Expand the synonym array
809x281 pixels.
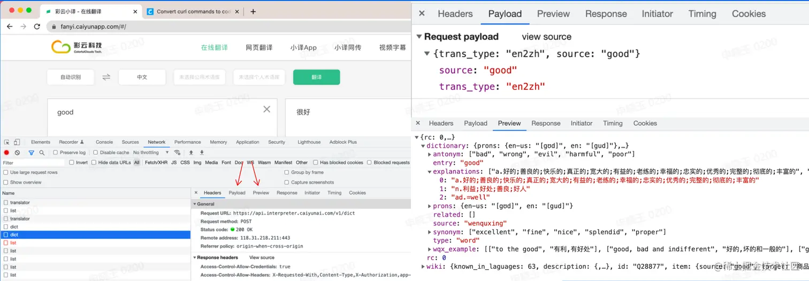[x=430, y=232]
